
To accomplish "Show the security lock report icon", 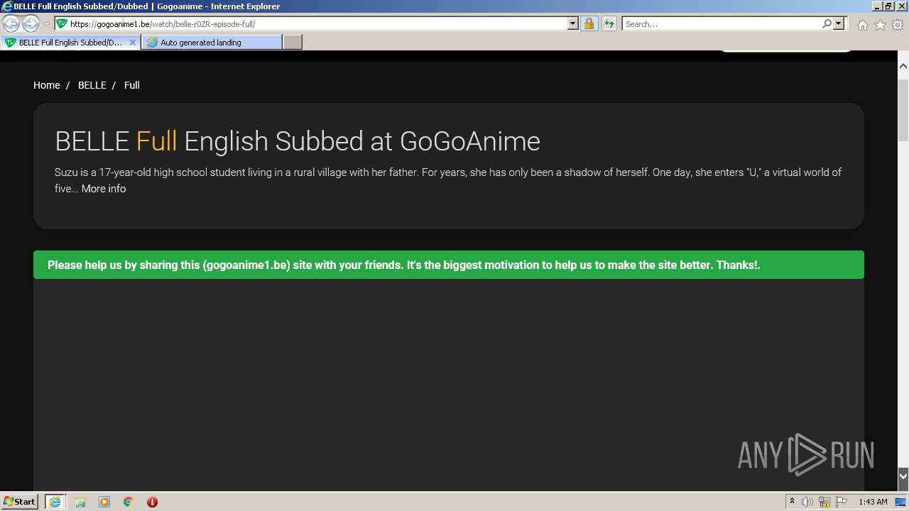I will [589, 23].
